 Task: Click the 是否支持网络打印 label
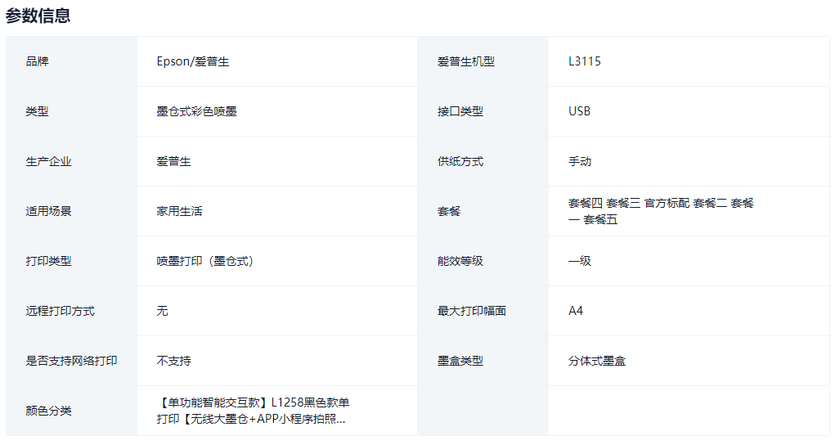[71, 361]
